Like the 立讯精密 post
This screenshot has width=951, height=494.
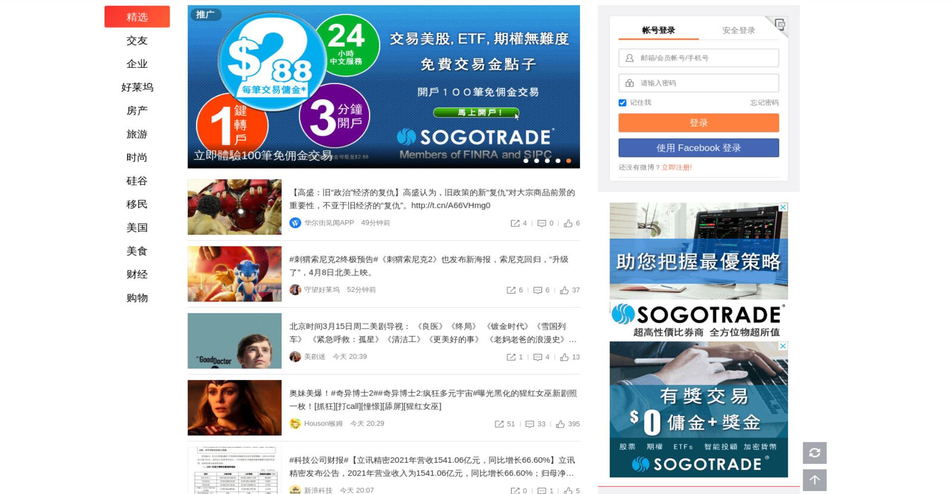click(x=568, y=491)
